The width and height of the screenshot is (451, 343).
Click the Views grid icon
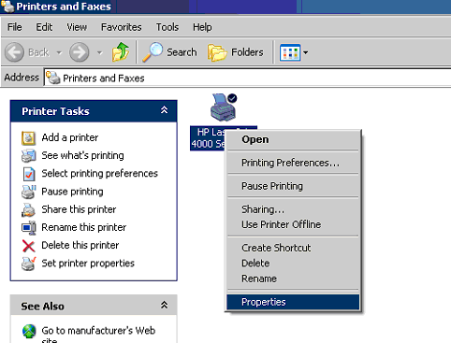click(290, 52)
